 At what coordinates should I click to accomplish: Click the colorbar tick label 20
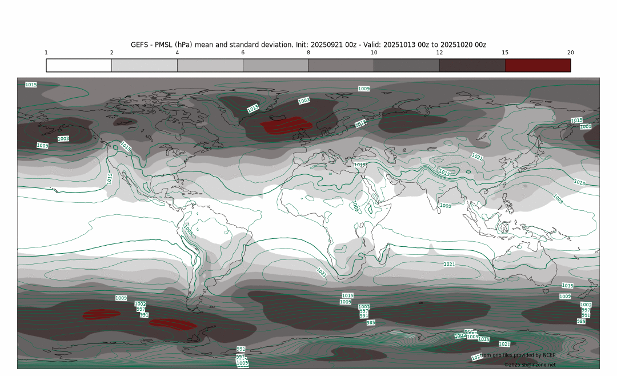tap(570, 53)
